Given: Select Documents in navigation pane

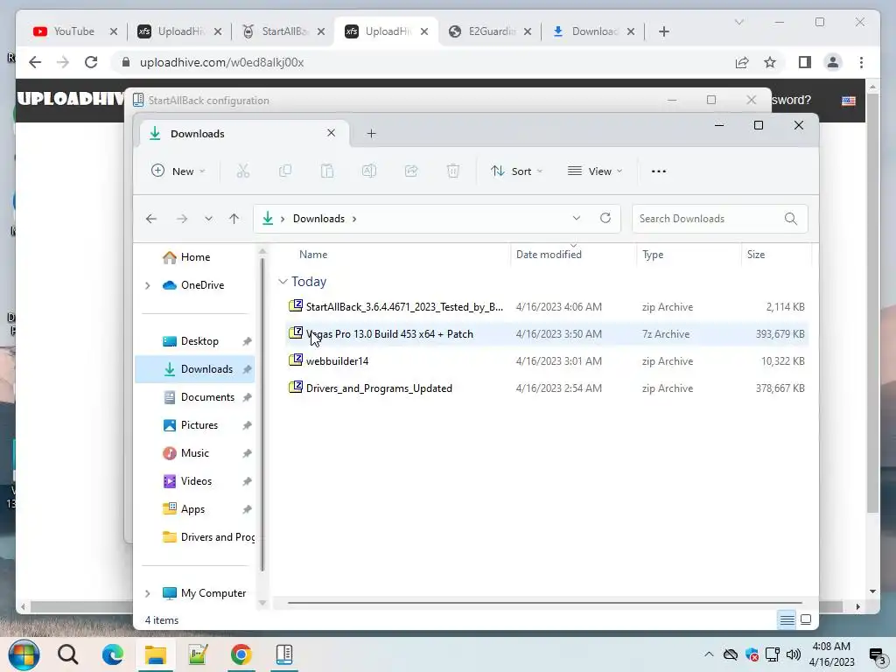Looking at the screenshot, I should [195, 397].
